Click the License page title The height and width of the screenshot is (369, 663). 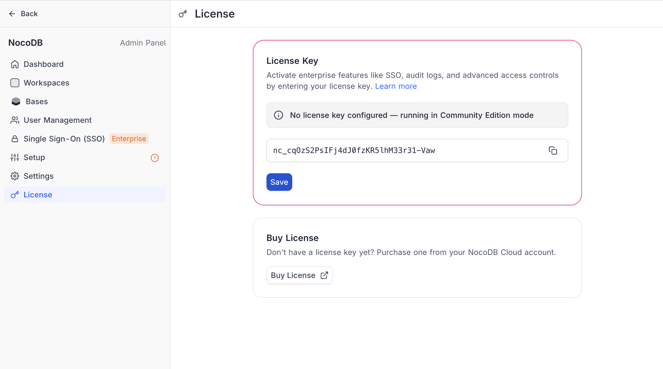(x=215, y=14)
